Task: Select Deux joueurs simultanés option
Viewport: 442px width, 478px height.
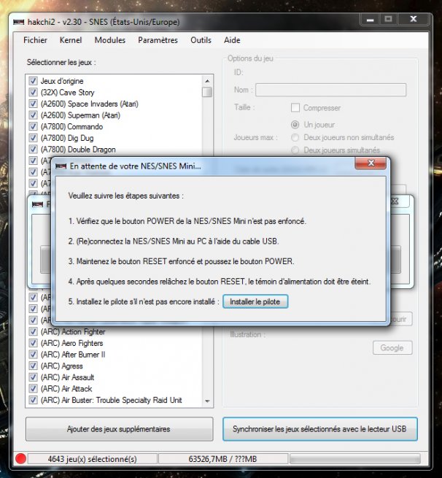Action: coord(295,150)
